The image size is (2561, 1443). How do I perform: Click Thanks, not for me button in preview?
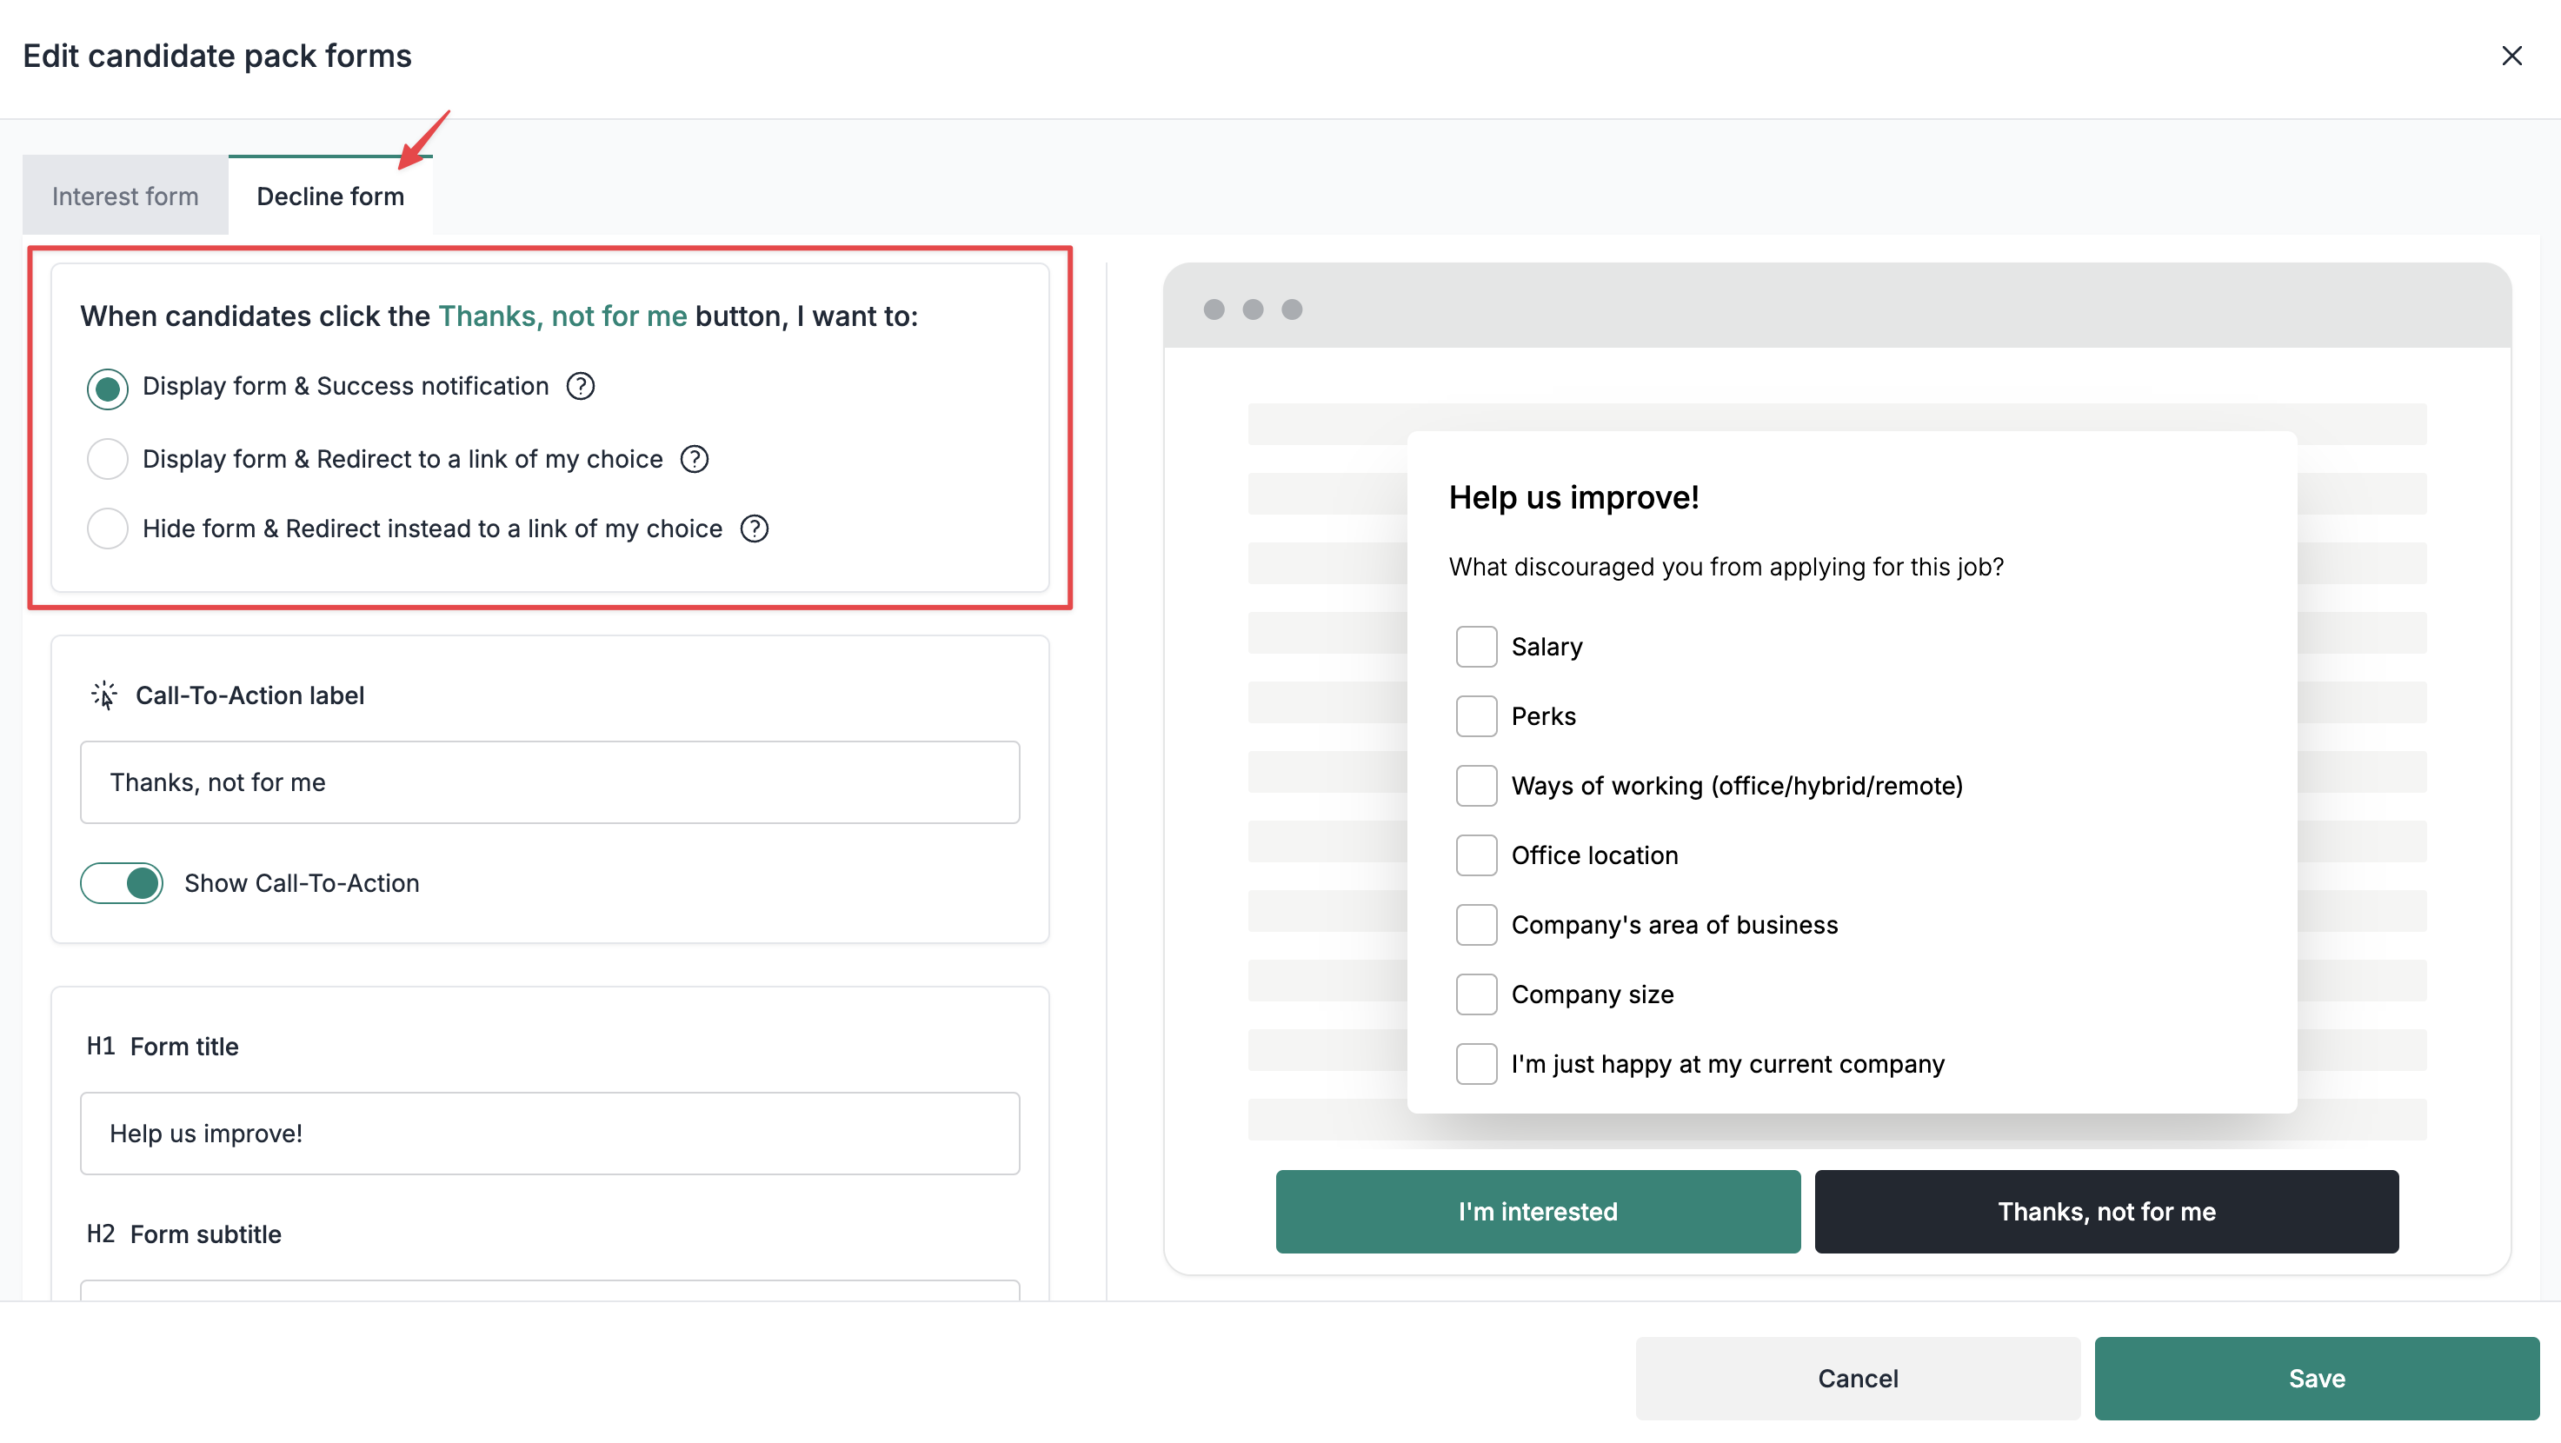pos(2105,1210)
